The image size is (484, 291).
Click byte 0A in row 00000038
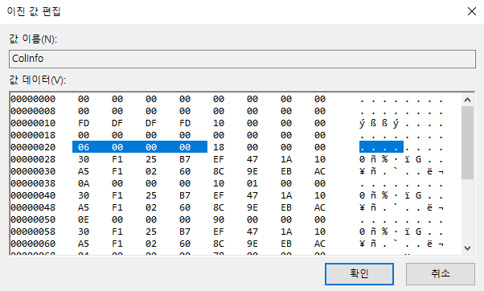coord(84,183)
